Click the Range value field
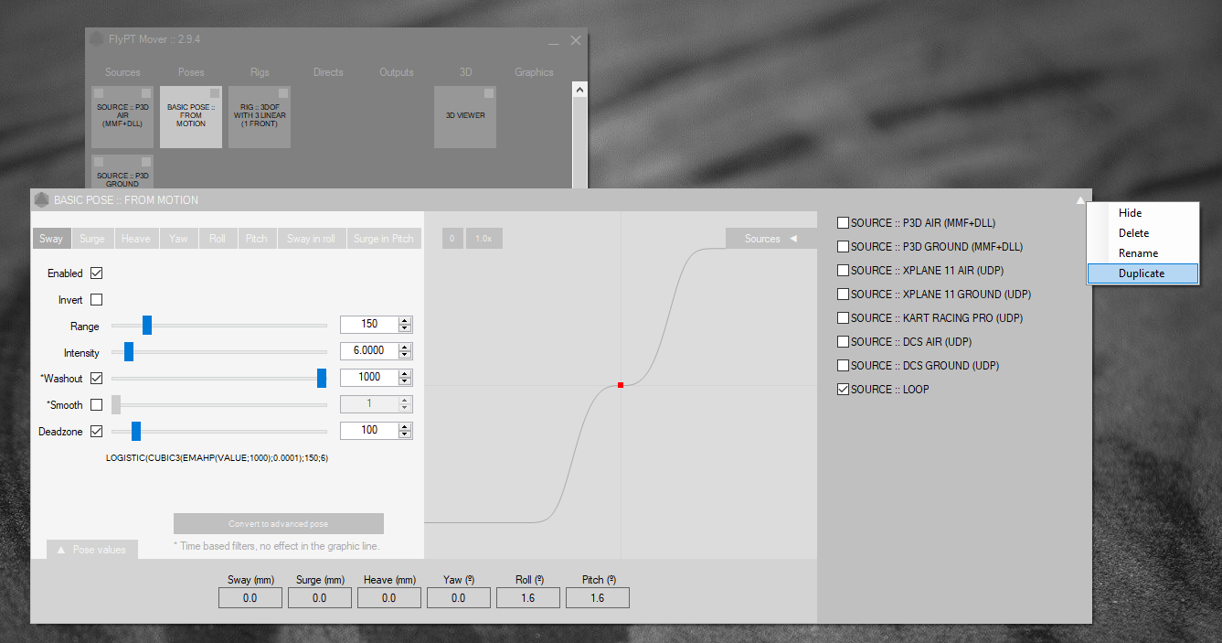 point(369,324)
